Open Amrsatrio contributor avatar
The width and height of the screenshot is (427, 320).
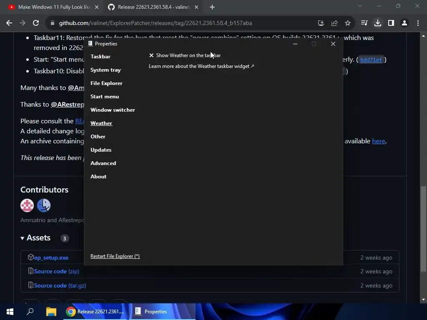(x=27, y=205)
